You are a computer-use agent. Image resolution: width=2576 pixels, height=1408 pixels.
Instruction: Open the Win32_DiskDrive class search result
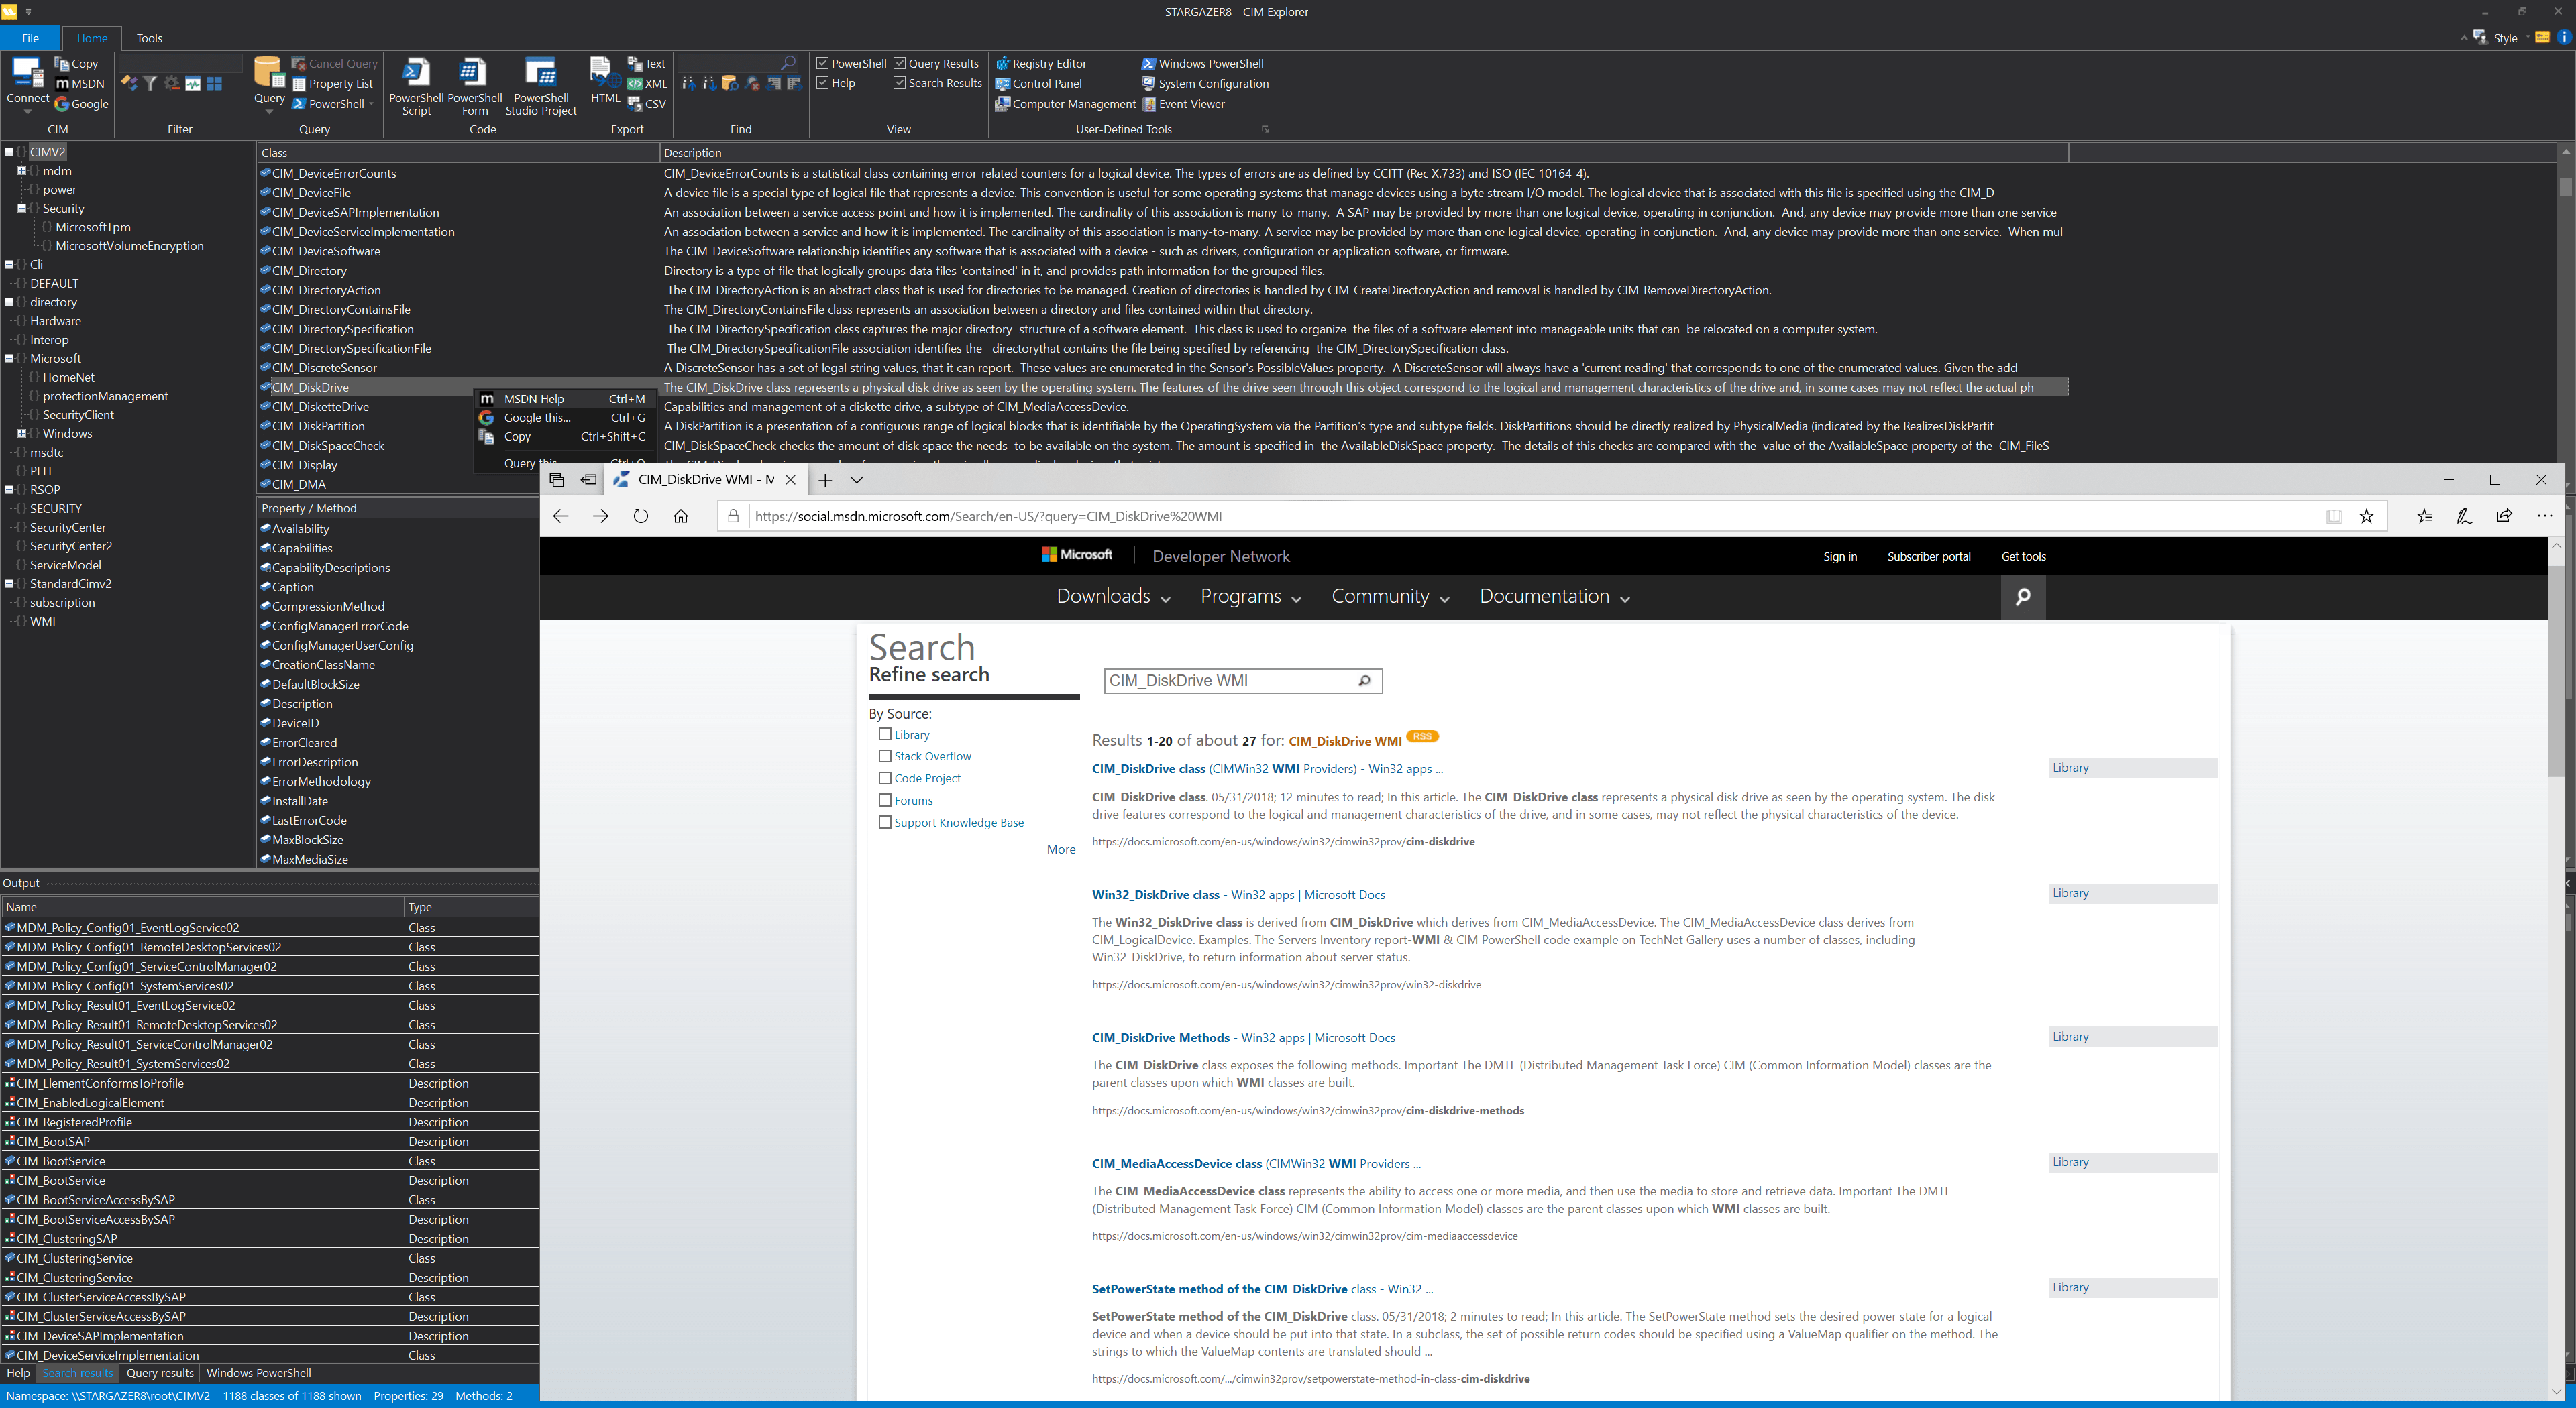tap(1155, 894)
